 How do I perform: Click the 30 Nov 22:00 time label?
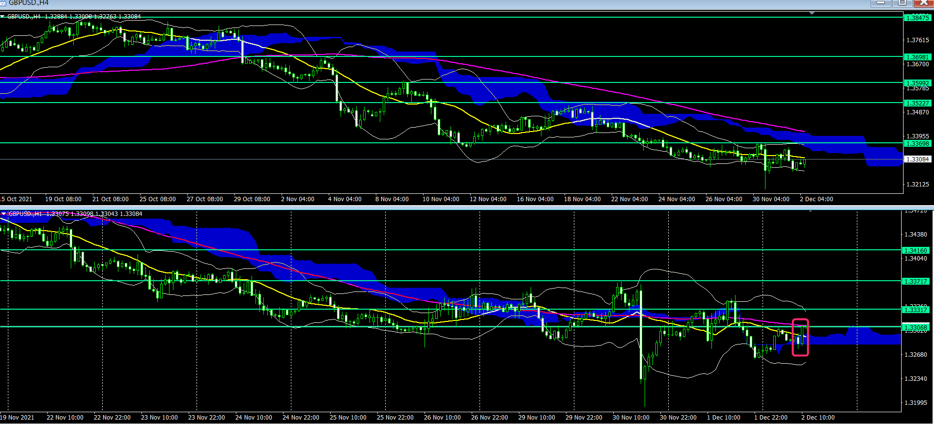coord(678,418)
